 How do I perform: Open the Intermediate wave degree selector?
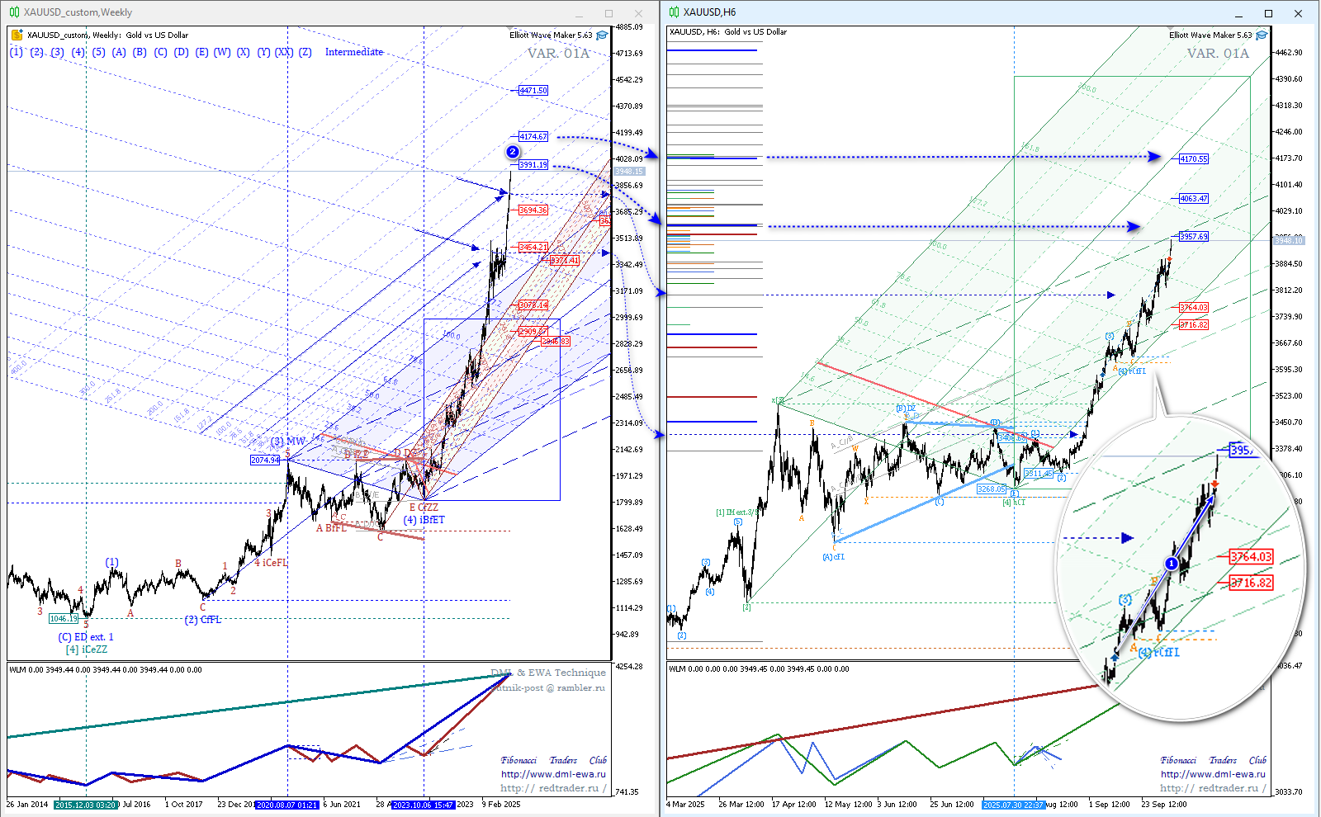353,52
